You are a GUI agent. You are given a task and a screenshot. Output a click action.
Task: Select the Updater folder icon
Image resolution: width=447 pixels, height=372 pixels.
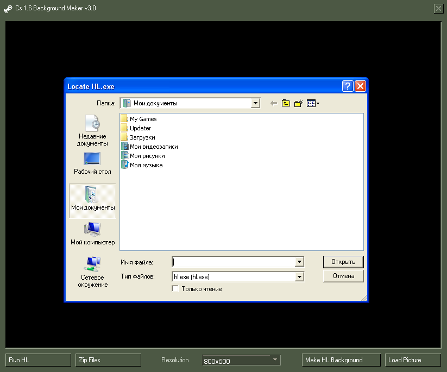coord(124,128)
